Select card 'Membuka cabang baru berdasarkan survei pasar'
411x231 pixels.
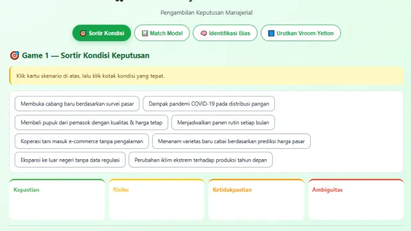point(77,104)
